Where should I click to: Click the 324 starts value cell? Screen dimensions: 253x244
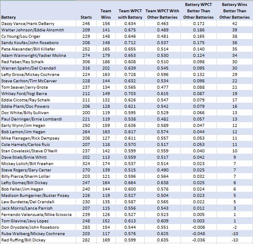86,164
